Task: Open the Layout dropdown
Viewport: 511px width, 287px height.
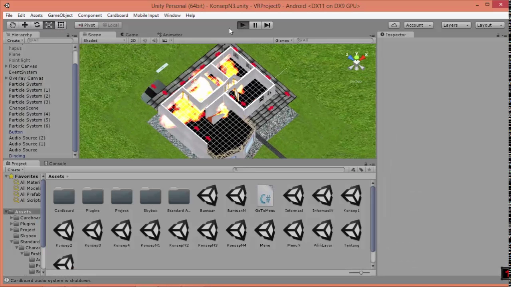Action: pyautogui.click(x=490, y=25)
